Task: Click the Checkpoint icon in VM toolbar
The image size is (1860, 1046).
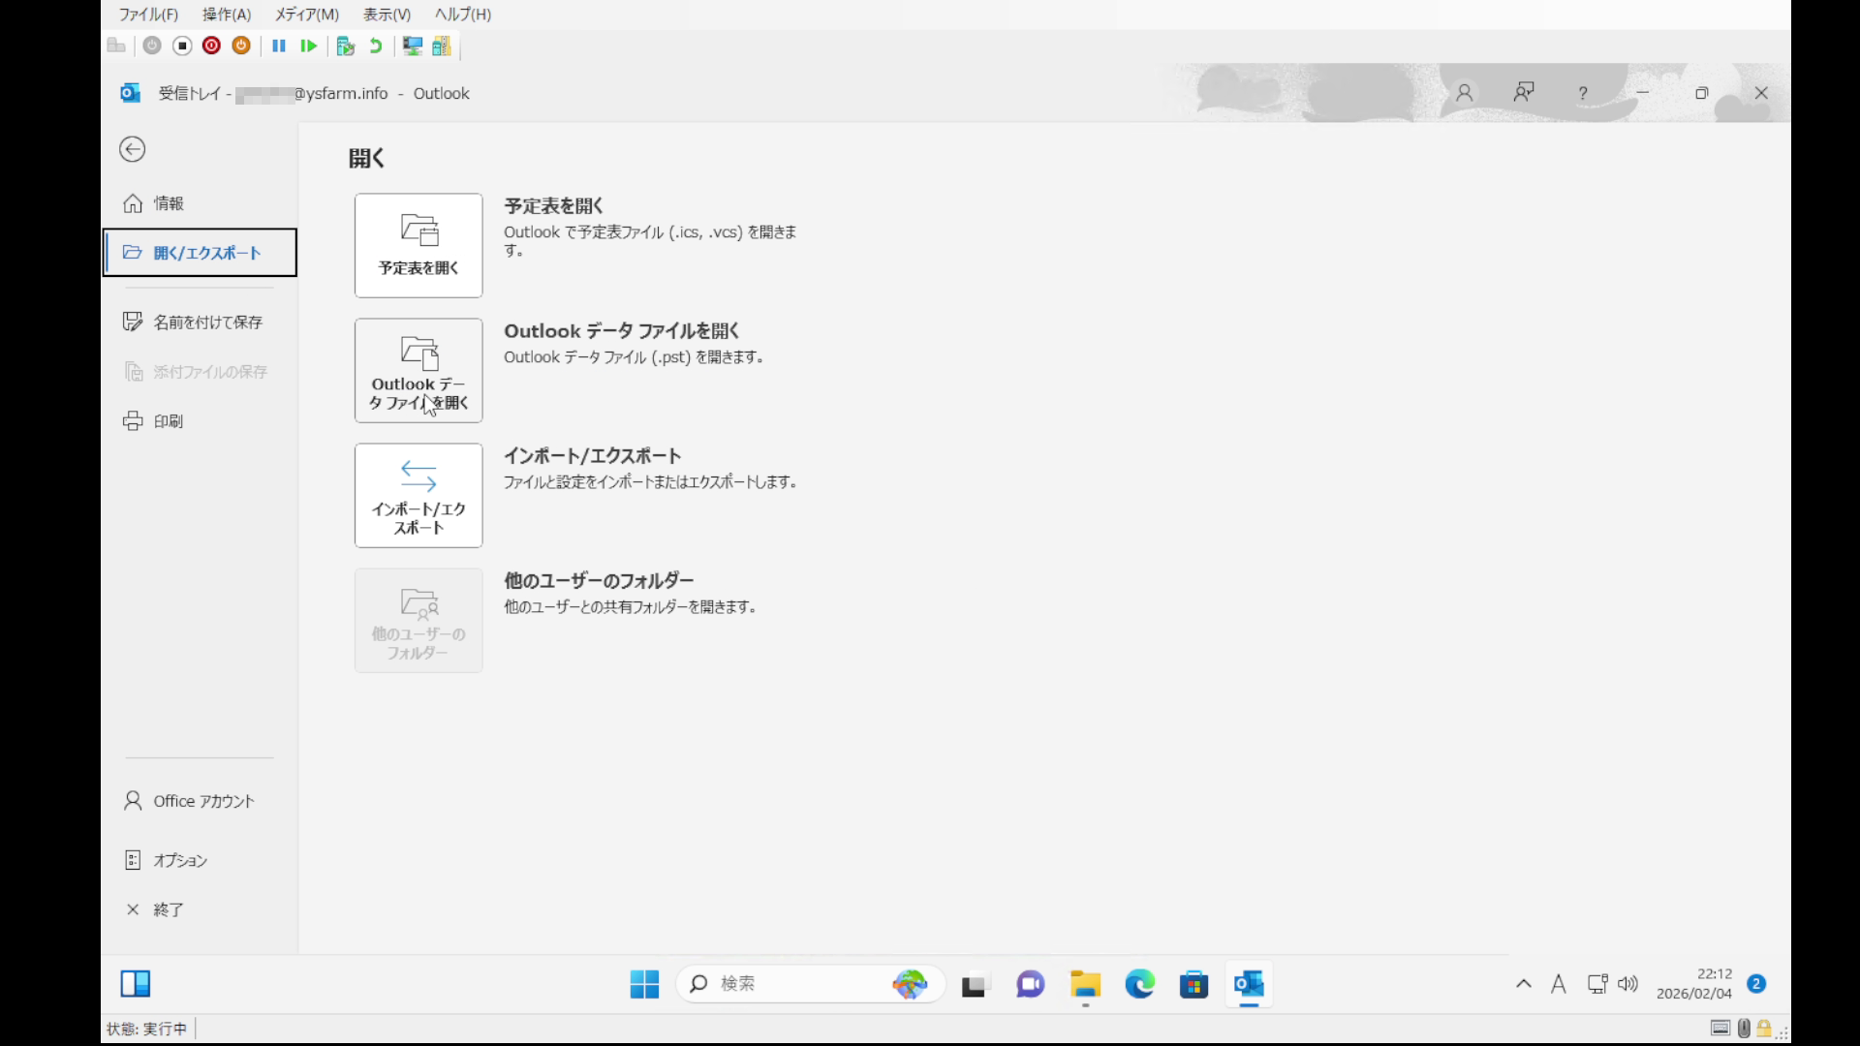Action: (345, 46)
